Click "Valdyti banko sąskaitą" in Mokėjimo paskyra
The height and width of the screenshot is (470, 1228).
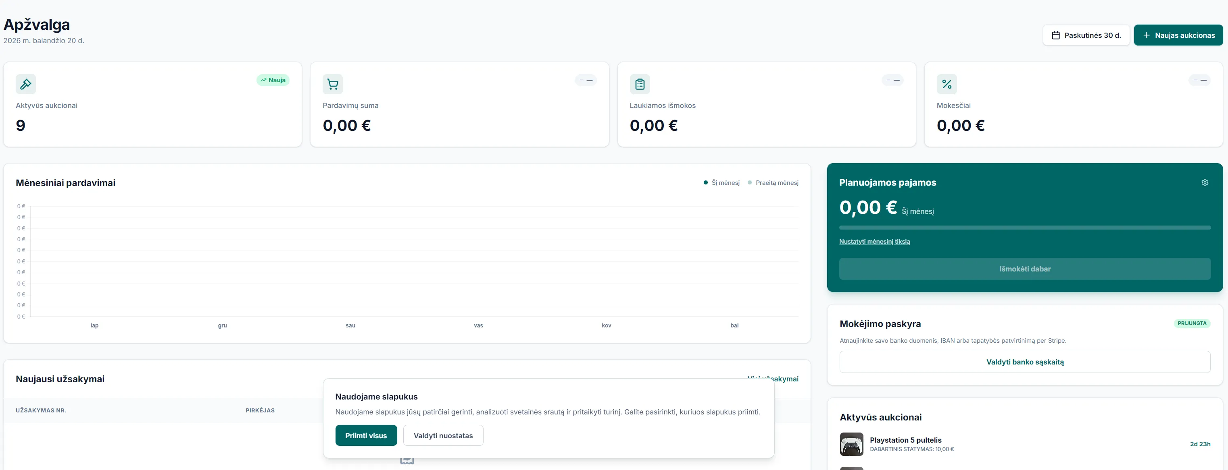pos(1024,362)
